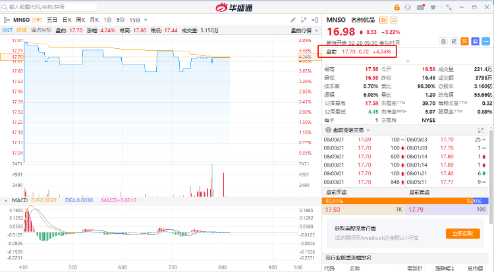Open the 盘前行情 session dropdown
Viewport: 494px width, 272px height.
click(x=304, y=30)
